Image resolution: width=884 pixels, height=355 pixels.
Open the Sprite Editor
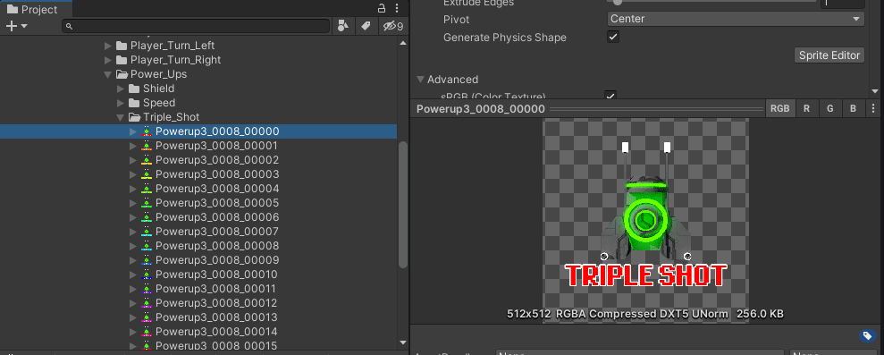(x=829, y=55)
